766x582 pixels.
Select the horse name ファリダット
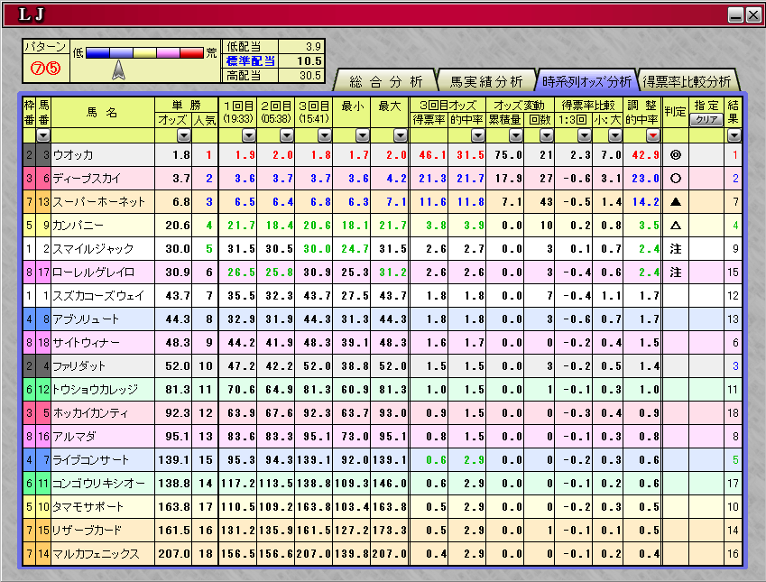point(78,366)
